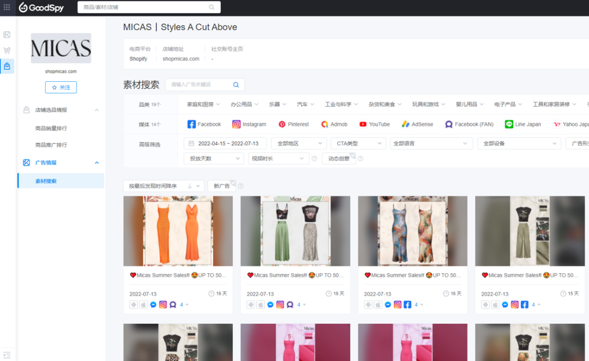Viewport: 589px width, 361px height.
Task: Filter by Instagram media
Action: point(249,124)
